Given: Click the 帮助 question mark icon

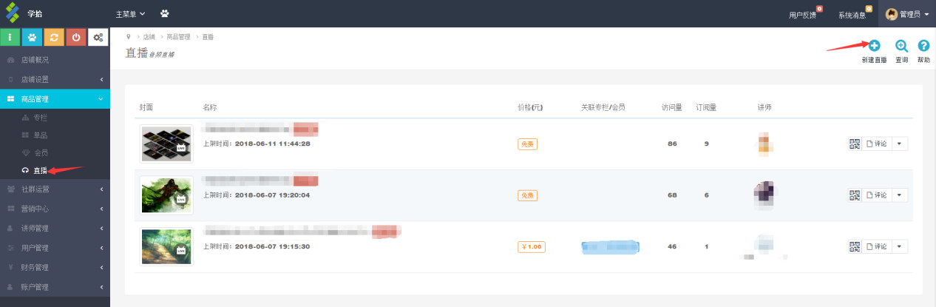Looking at the screenshot, I should [x=923, y=46].
